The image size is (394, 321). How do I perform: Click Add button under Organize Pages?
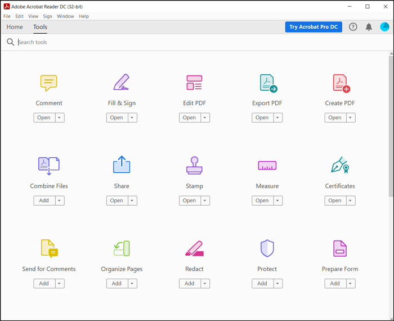(x=117, y=283)
